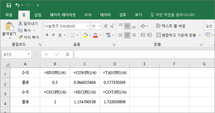Open the fill color dropdown arrow

tap(90, 35)
